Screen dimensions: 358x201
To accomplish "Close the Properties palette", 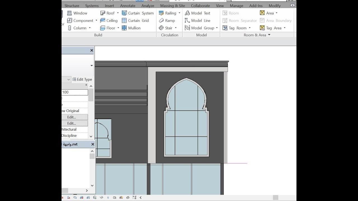I will tap(91, 51).
